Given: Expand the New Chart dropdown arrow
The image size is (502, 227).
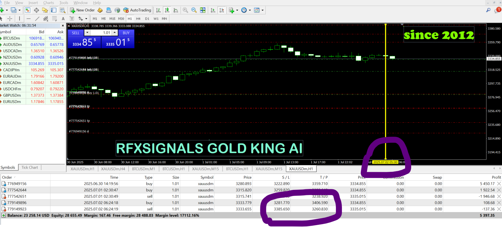Looking at the screenshot, I should 7,10.
